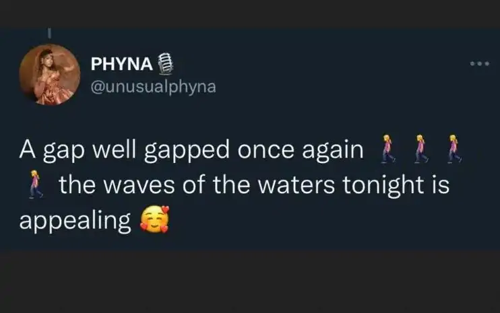Click the microphone emoji beside PHYNA

160,65
